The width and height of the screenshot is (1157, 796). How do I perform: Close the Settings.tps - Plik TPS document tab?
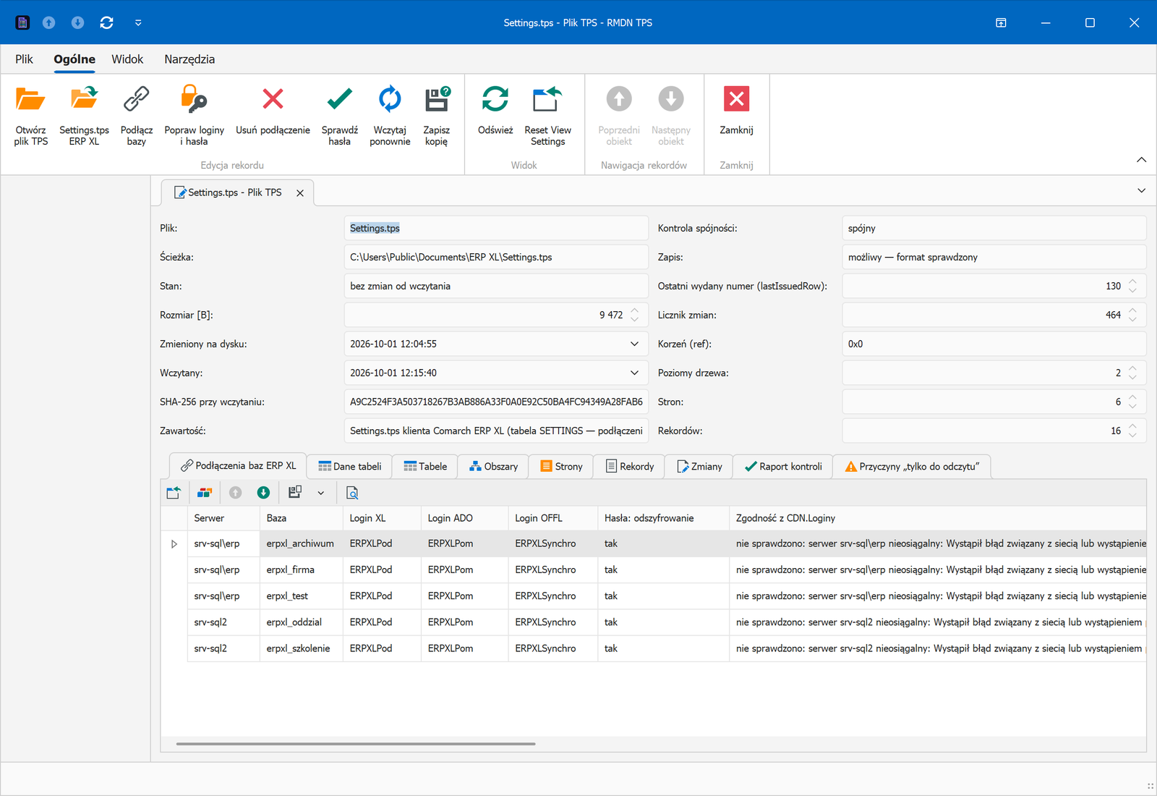pyautogui.click(x=300, y=192)
